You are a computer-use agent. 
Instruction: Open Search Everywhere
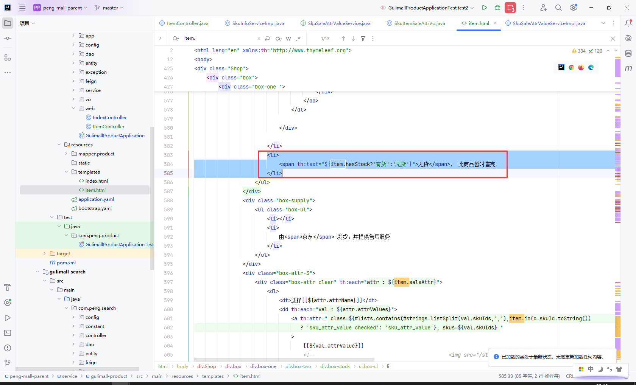click(558, 8)
